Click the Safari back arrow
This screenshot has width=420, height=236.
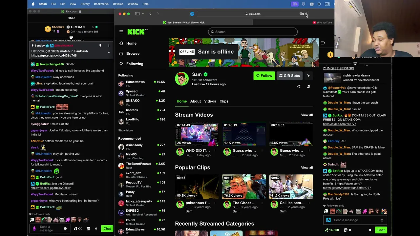pyautogui.click(x=150, y=14)
